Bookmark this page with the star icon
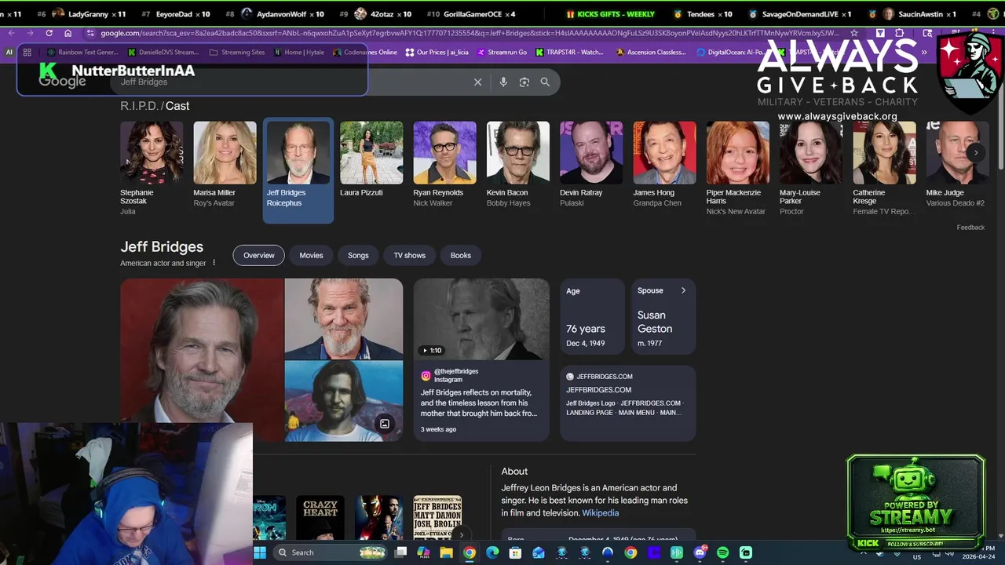 click(854, 33)
